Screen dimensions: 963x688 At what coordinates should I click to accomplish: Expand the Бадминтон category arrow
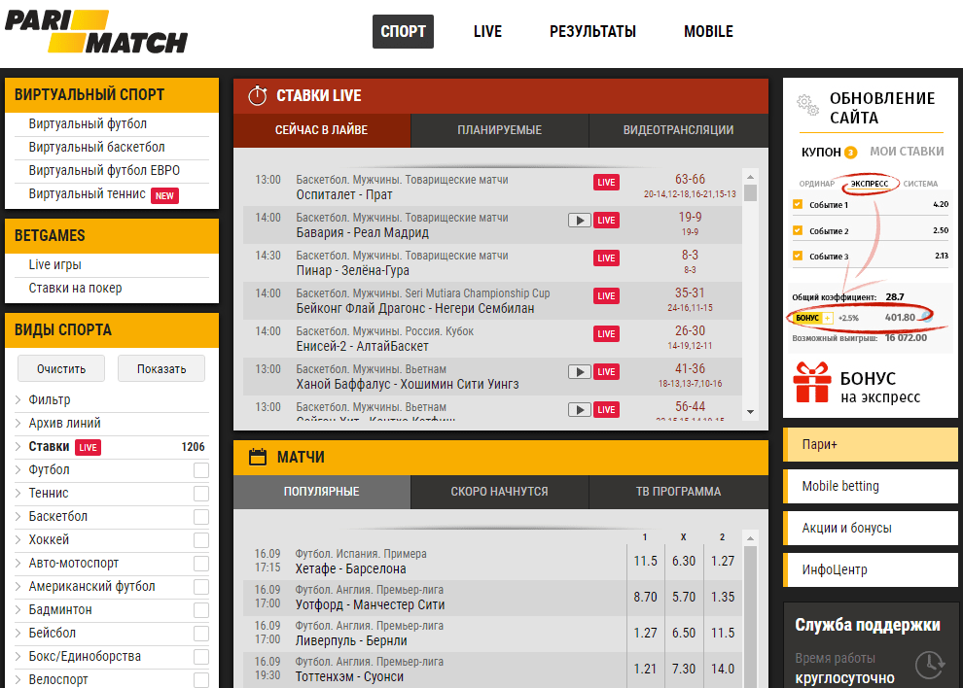click(18, 609)
